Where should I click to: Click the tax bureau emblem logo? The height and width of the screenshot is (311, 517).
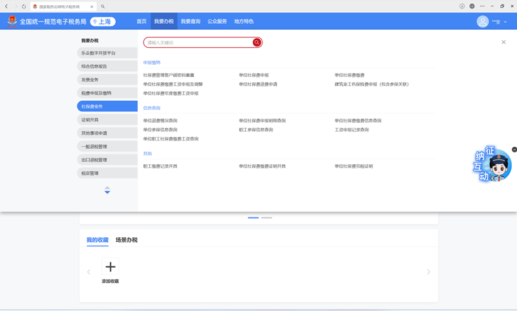(x=12, y=21)
